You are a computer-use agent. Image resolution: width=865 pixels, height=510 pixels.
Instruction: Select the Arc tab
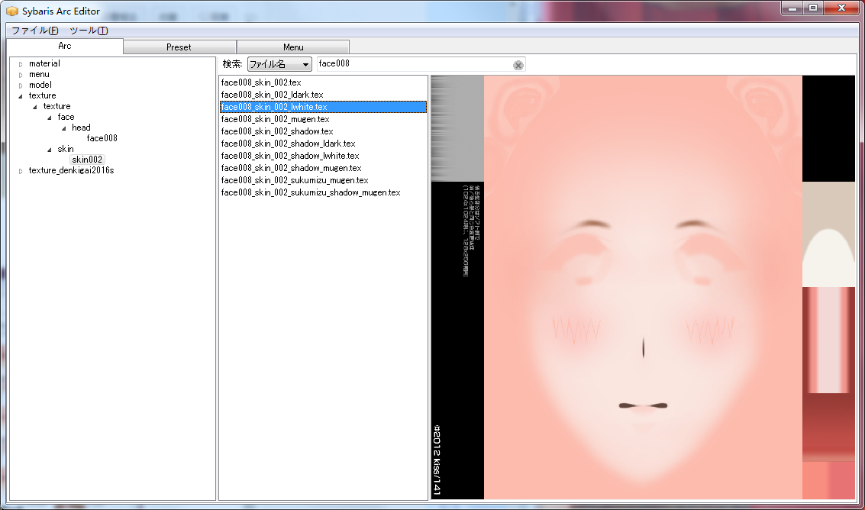point(65,47)
